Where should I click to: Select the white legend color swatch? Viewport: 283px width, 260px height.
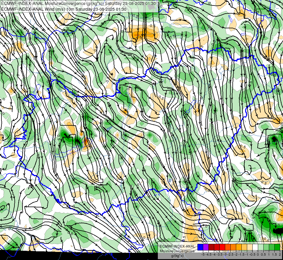[255, 247]
